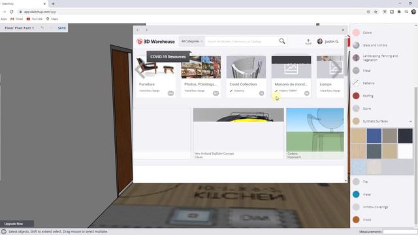Pick the white synthetic surface swatch

(x=405, y=151)
